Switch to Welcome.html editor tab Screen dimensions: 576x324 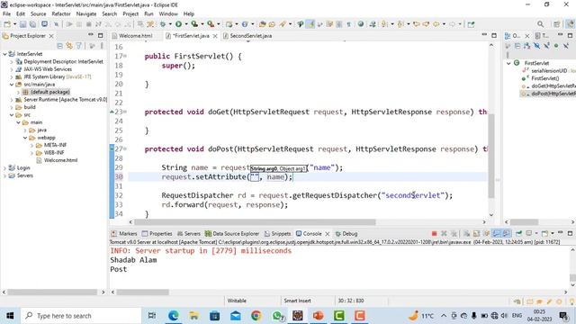pyautogui.click(x=132, y=36)
